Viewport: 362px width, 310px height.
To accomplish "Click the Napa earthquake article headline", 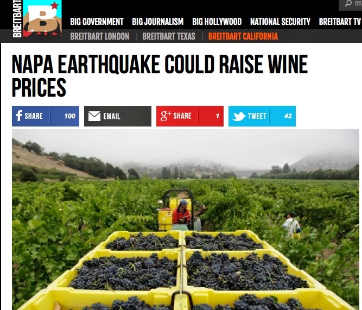I will (x=160, y=75).
